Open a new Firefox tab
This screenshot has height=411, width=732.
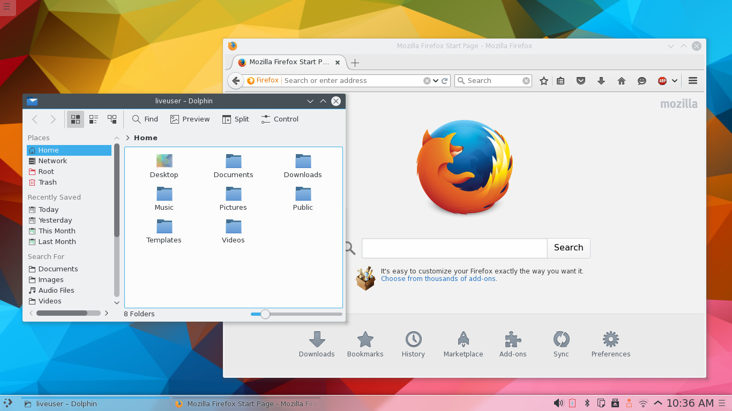pos(355,63)
